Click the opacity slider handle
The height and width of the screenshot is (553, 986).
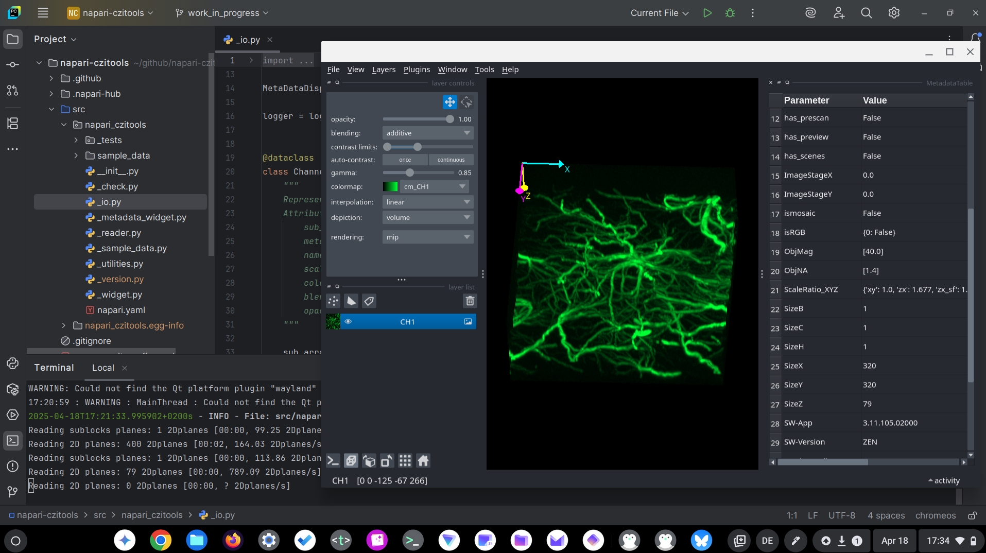pos(450,119)
